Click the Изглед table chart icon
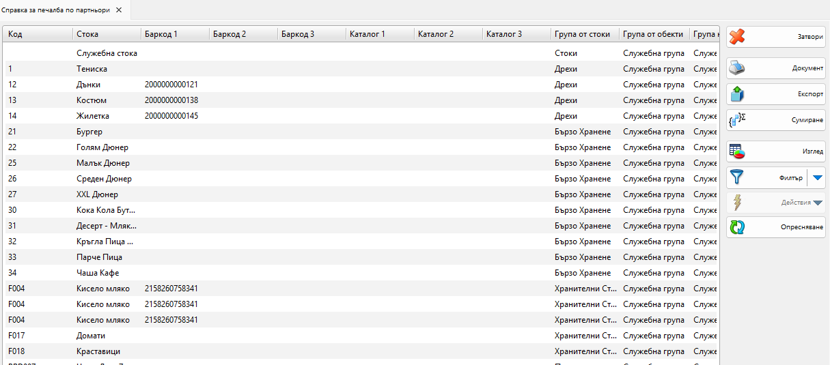This screenshot has height=365, width=830. (737, 151)
